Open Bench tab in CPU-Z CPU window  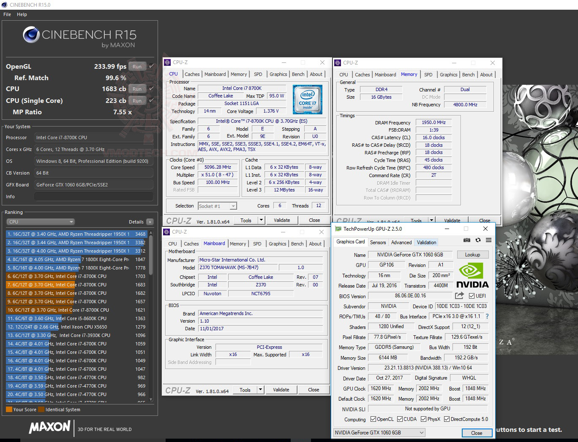click(x=298, y=74)
